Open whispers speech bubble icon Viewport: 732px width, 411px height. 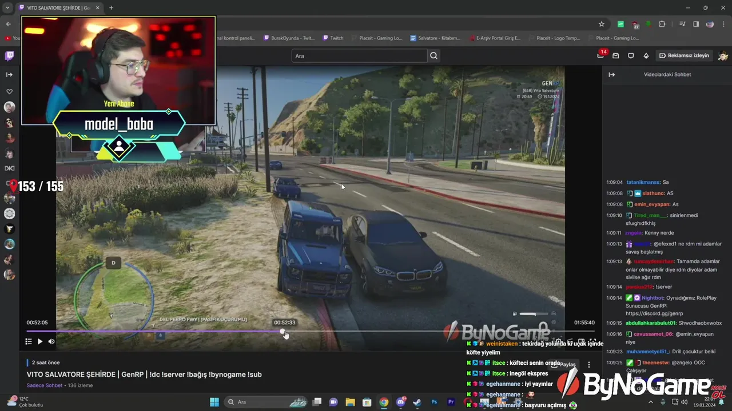(x=631, y=55)
